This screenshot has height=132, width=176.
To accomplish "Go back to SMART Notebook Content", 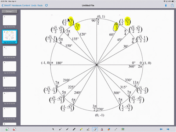I will coord(17,5).
